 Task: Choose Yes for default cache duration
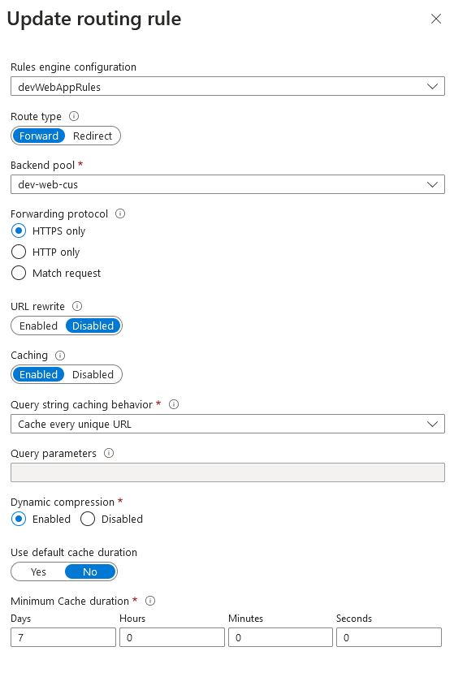point(38,572)
